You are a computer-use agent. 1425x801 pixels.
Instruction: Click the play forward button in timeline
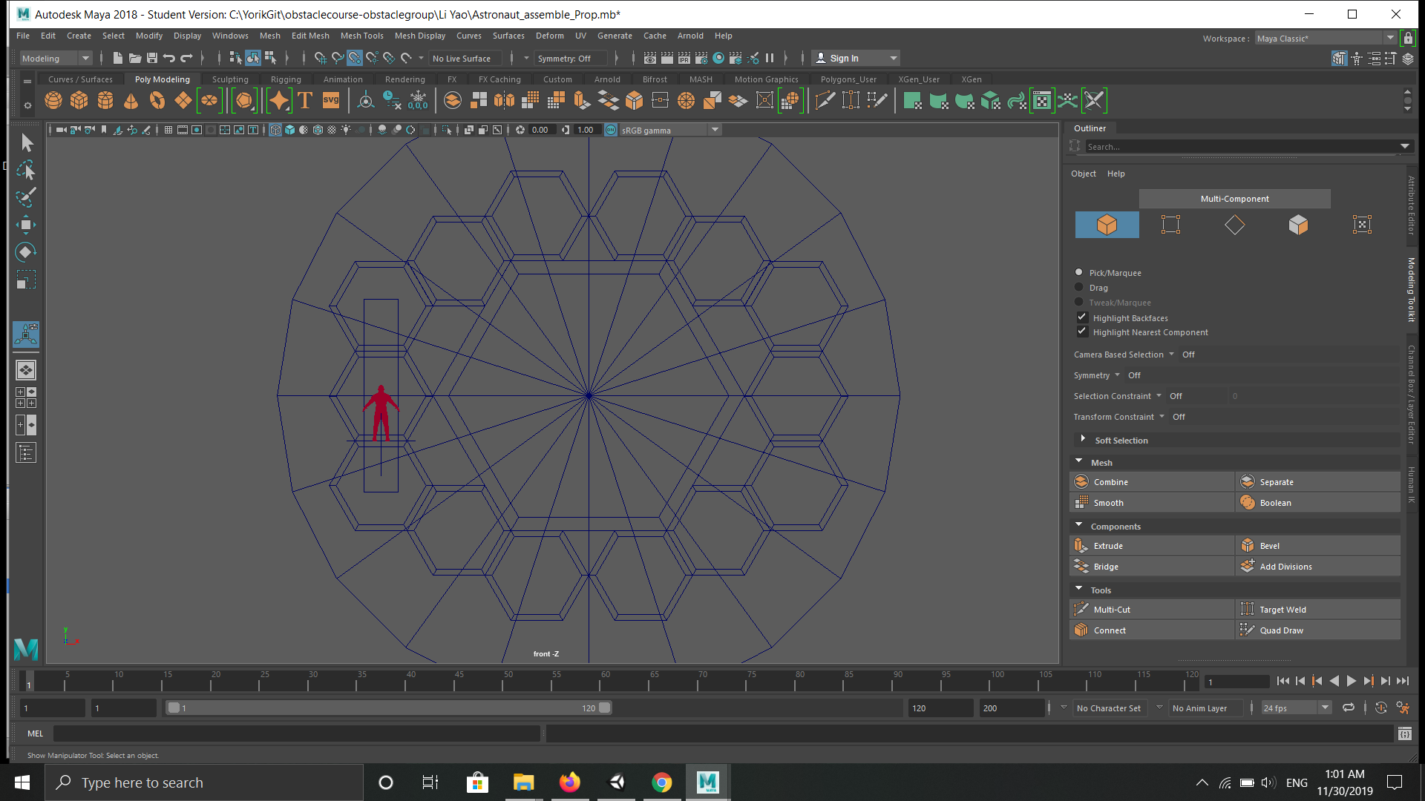click(x=1352, y=681)
